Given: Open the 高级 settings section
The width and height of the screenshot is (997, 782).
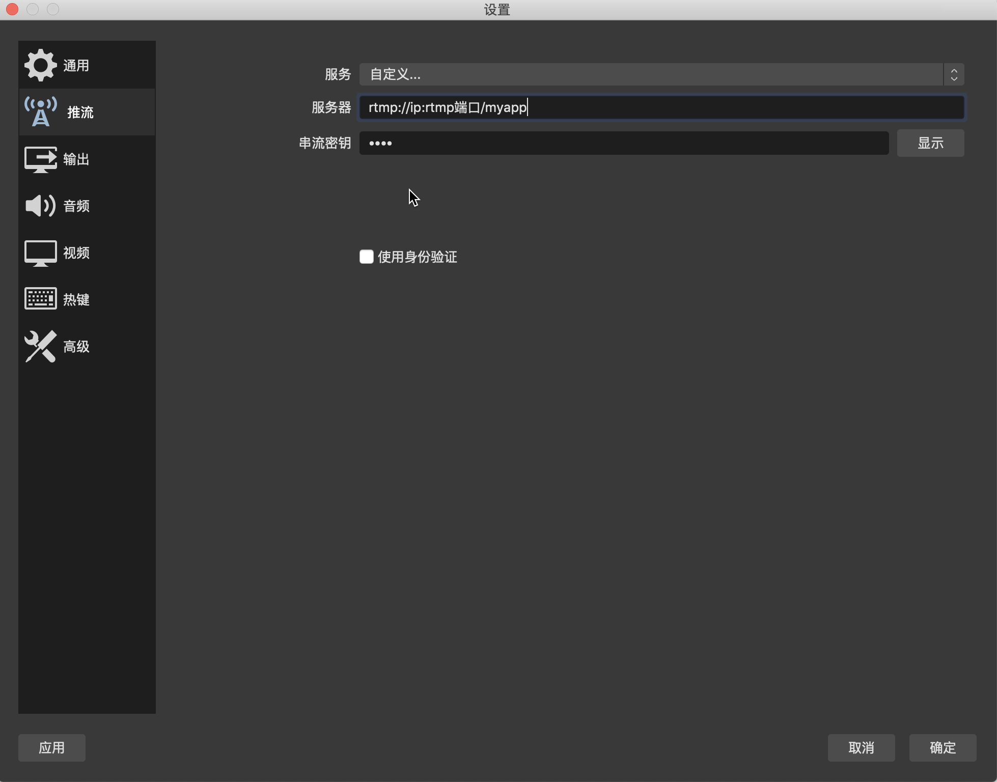Looking at the screenshot, I should (x=76, y=347).
